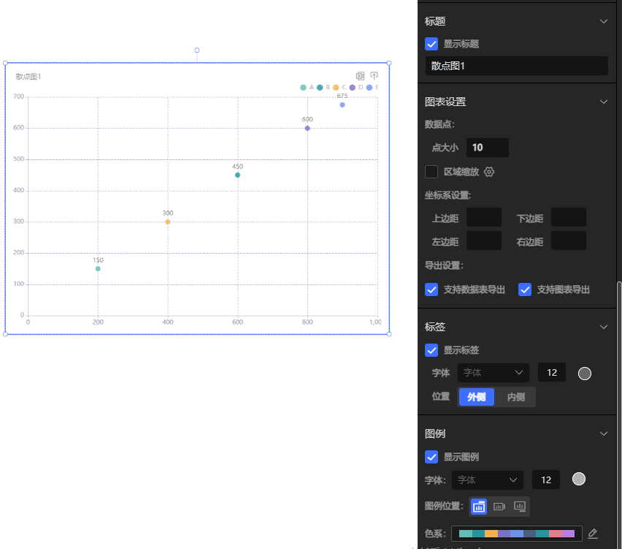
Task: Toggle 支持图表导出 checkbox
Action: point(525,289)
